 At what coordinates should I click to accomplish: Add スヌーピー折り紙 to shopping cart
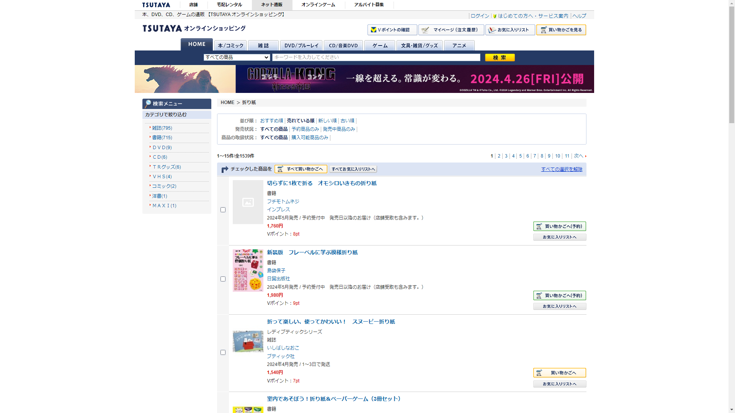(560, 373)
